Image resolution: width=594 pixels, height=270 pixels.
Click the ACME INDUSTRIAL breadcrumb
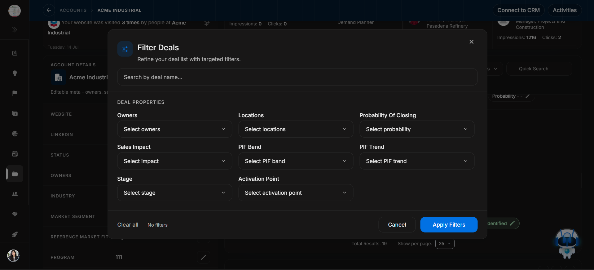click(119, 10)
